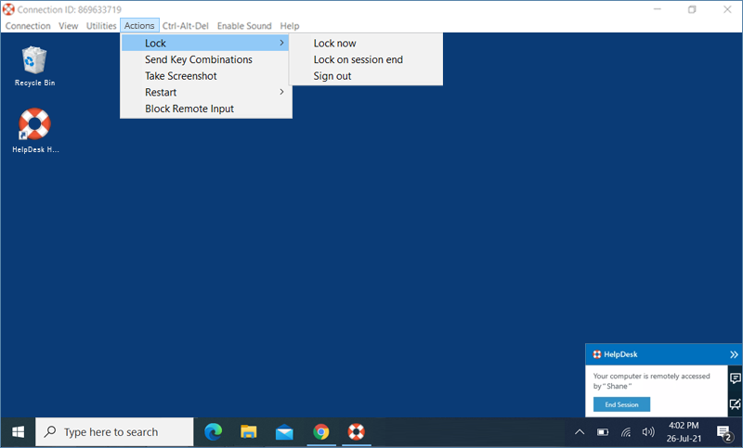Screen dimensions: 743x448
Task: Select Lock on session end option
Action: pyautogui.click(x=358, y=60)
